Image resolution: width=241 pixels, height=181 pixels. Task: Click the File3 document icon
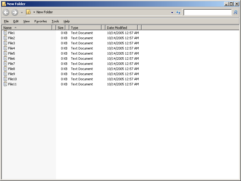click(5, 43)
